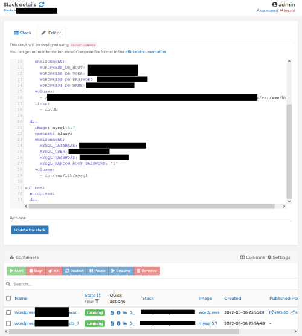The width and height of the screenshot is (302, 336).
Task: Sort containers by Stack column
Action: [148, 298]
